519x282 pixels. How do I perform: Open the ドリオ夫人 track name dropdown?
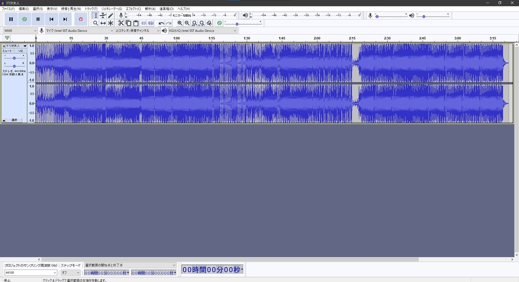click(x=25, y=46)
